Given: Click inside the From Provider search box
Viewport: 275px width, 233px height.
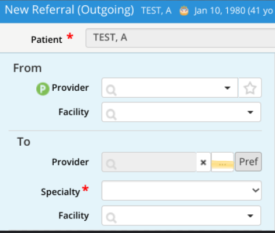Looking at the screenshot, I should [x=170, y=88].
